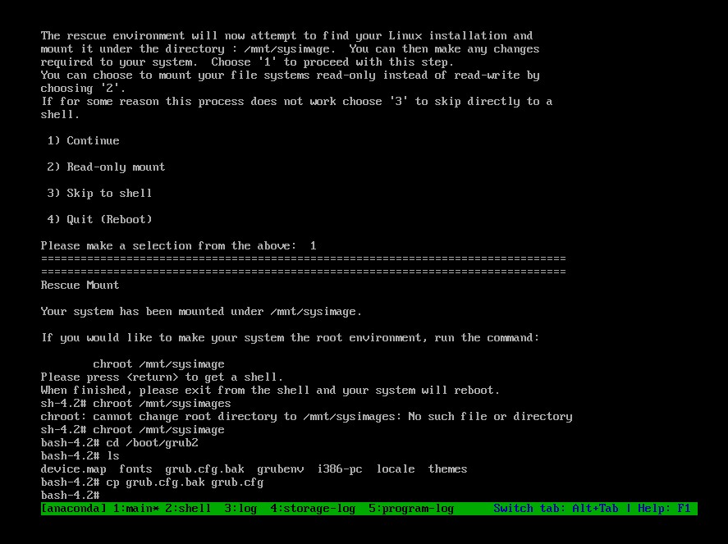Click 'i386-pc' in the ls output
The height and width of the screenshot is (544, 728).
click(x=340, y=469)
